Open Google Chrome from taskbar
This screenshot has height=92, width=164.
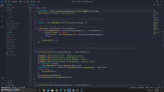pyautogui.click(x=56, y=90)
